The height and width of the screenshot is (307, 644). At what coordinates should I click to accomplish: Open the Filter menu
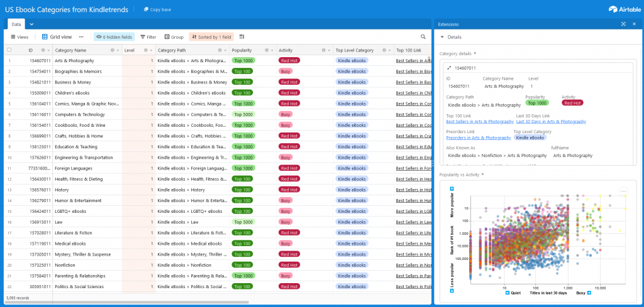[148, 37]
